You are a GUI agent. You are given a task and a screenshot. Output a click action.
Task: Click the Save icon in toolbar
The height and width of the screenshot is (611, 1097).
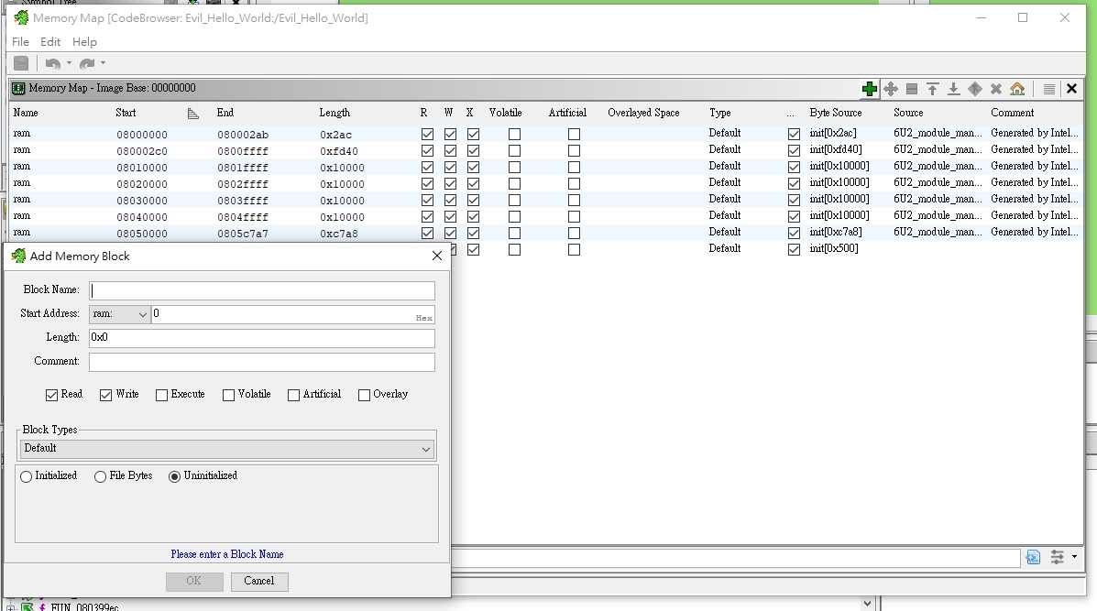(21, 63)
